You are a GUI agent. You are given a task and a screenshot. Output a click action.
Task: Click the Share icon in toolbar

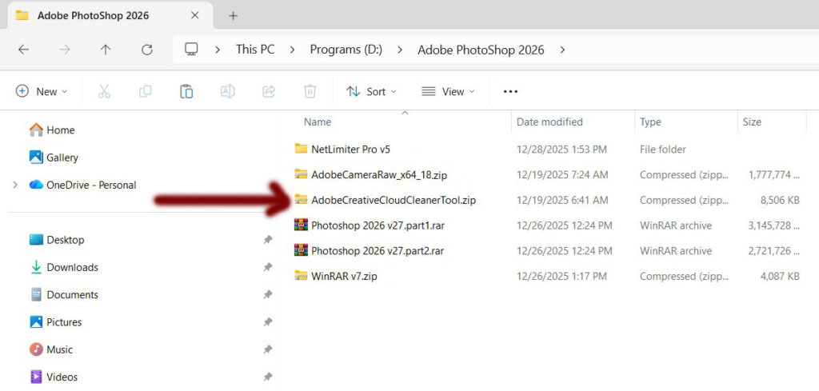[269, 92]
